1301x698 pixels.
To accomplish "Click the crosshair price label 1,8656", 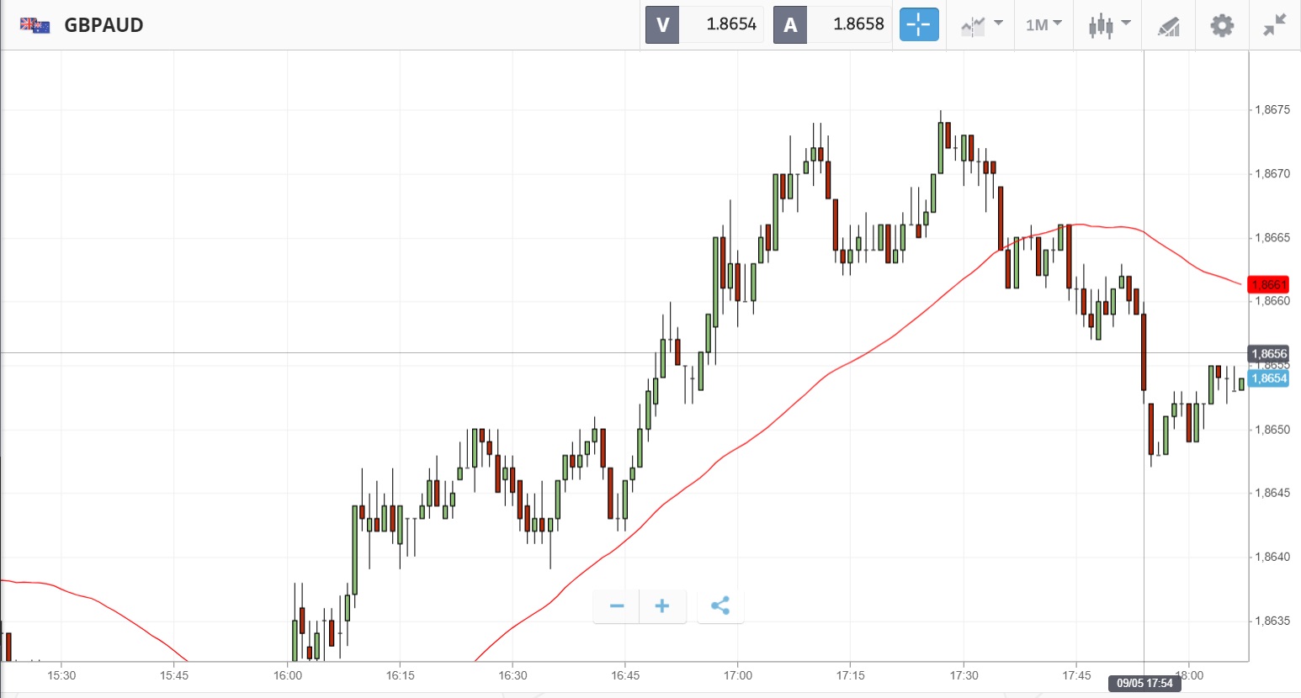I will [x=1268, y=354].
